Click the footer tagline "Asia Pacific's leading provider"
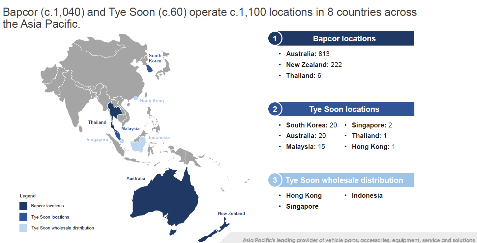This screenshot has height=243, width=477. click(x=359, y=240)
